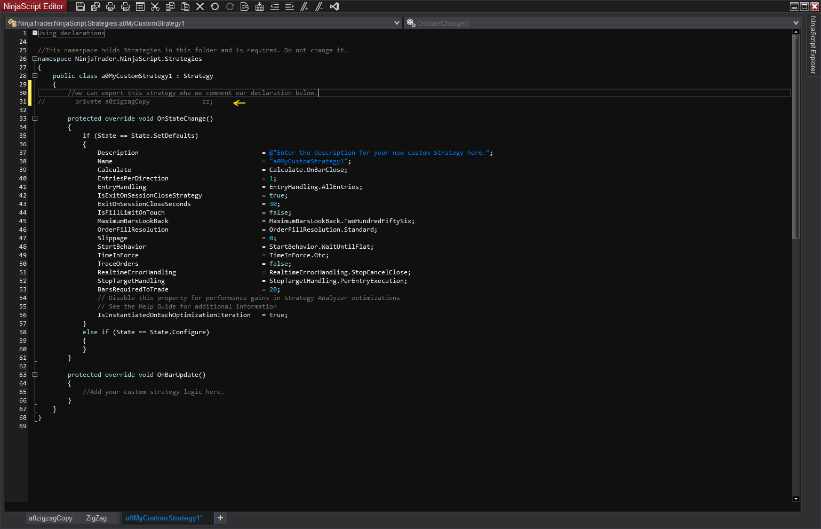Collapse the OnBarUpdate method block

pyautogui.click(x=35, y=375)
